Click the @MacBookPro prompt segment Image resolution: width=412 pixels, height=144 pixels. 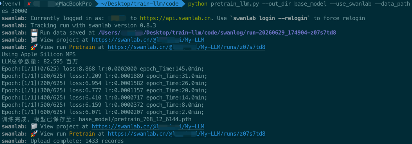pyautogui.click(x=74, y=4)
